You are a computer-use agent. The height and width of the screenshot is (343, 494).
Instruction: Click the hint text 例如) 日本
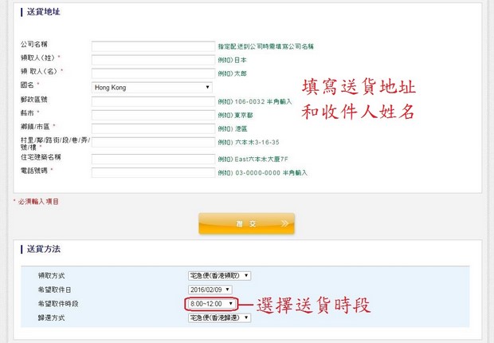pyautogui.click(x=232, y=60)
